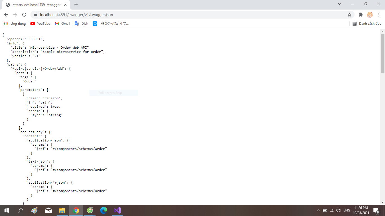Viewport: 385px width, 216px height.
Task: Open the tab search dropdown arrow
Action: (339, 4)
